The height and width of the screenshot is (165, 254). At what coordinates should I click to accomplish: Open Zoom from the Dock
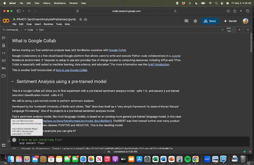tap(207, 159)
